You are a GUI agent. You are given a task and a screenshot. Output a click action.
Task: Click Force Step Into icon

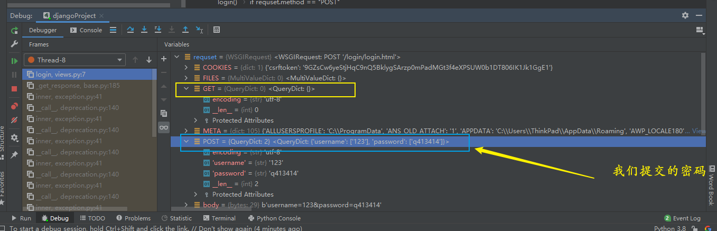(x=171, y=30)
